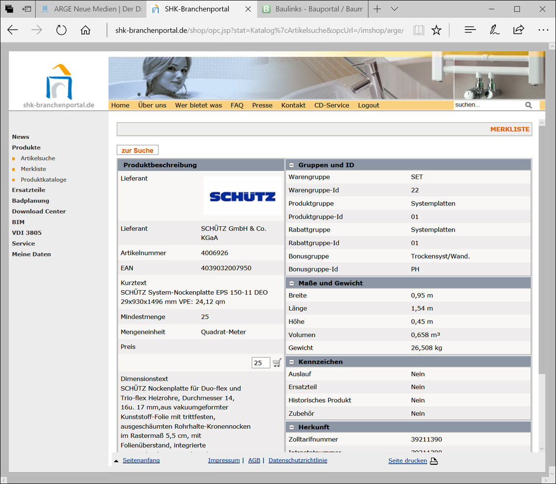This screenshot has height=484, width=556.
Task: Open Artikelsuche in the sidebar
Action: coord(38,158)
